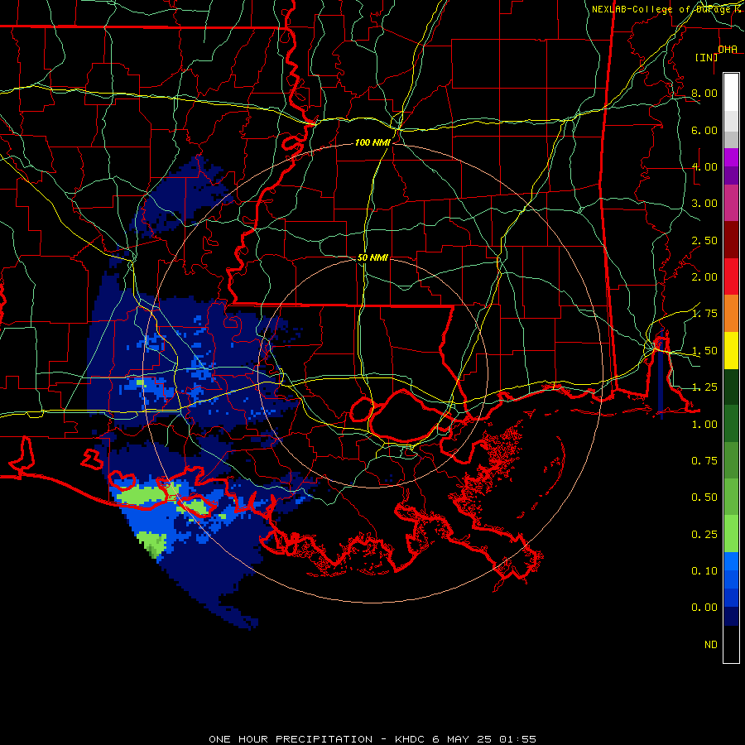Click the black ND swatch in legend
The width and height of the screenshot is (745, 745).
click(731, 644)
